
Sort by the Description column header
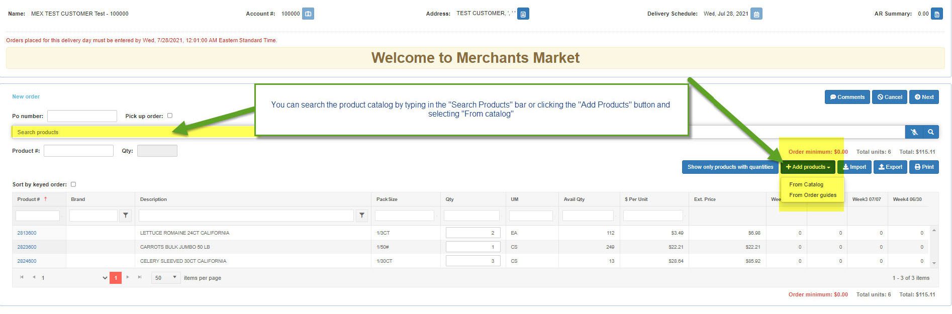(x=153, y=199)
